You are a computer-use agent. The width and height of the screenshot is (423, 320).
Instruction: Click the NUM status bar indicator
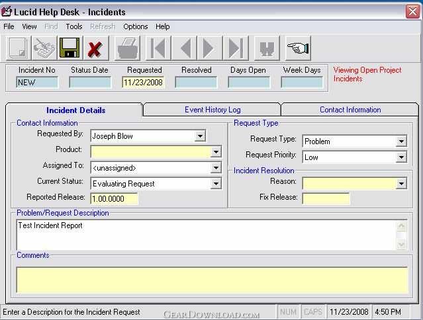tap(288, 312)
